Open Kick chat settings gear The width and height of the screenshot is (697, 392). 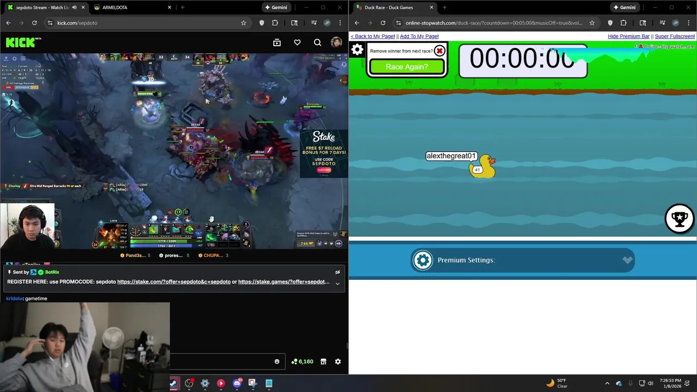(338, 362)
